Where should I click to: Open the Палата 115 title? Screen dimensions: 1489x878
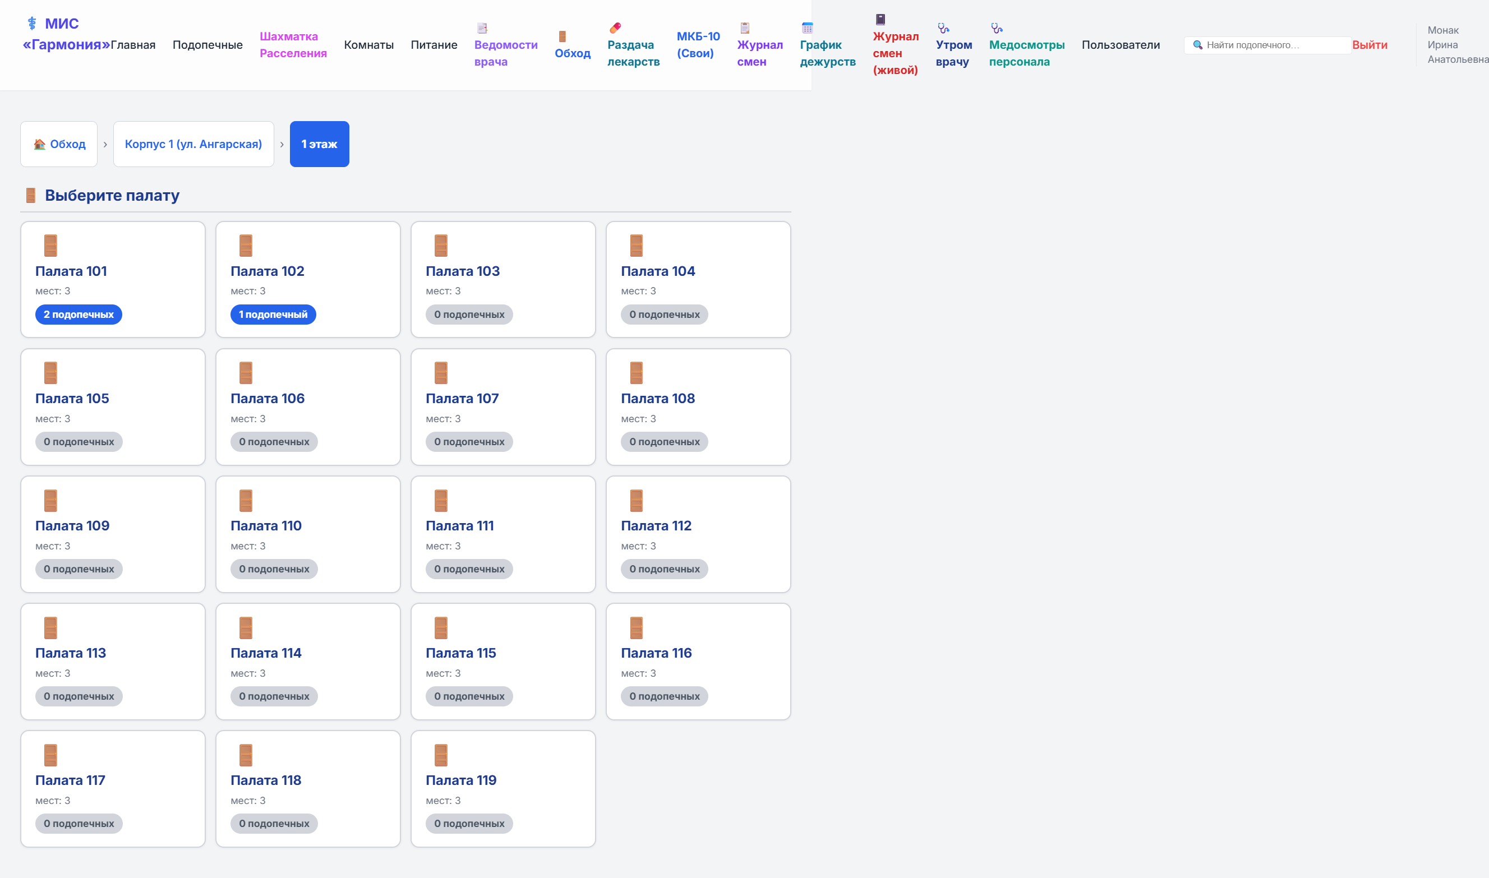coord(460,653)
